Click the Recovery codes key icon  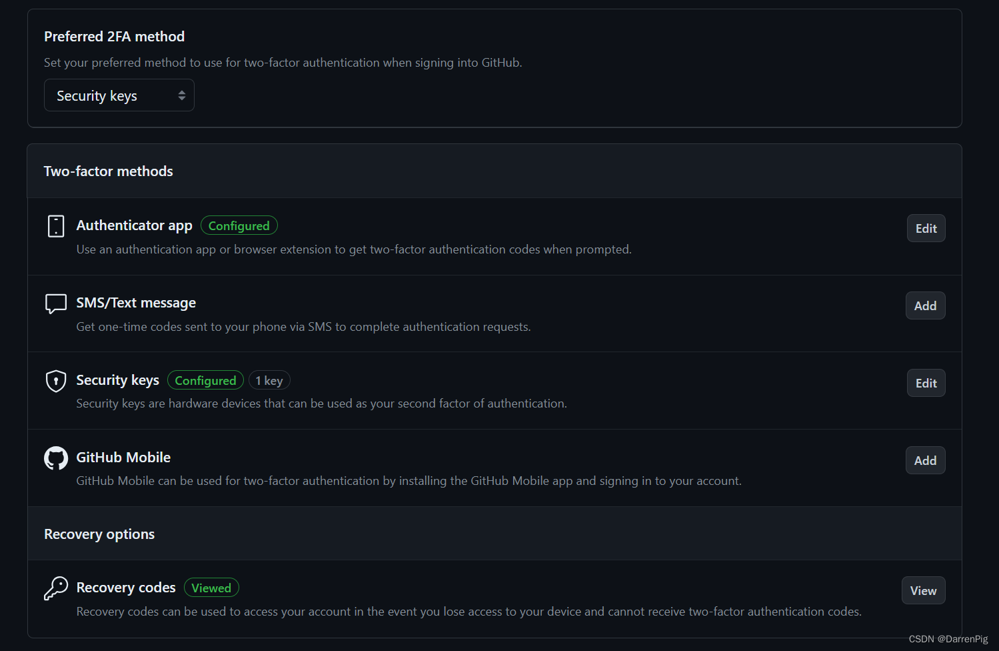(x=56, y=588)
